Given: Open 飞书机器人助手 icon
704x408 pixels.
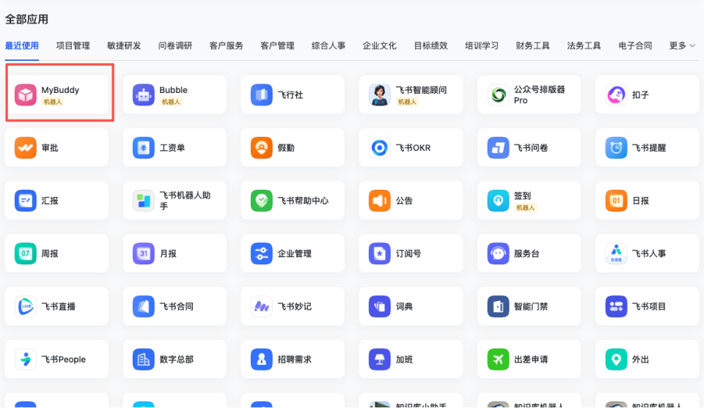Looking at the screenshot, I should [x=144, y=201].
